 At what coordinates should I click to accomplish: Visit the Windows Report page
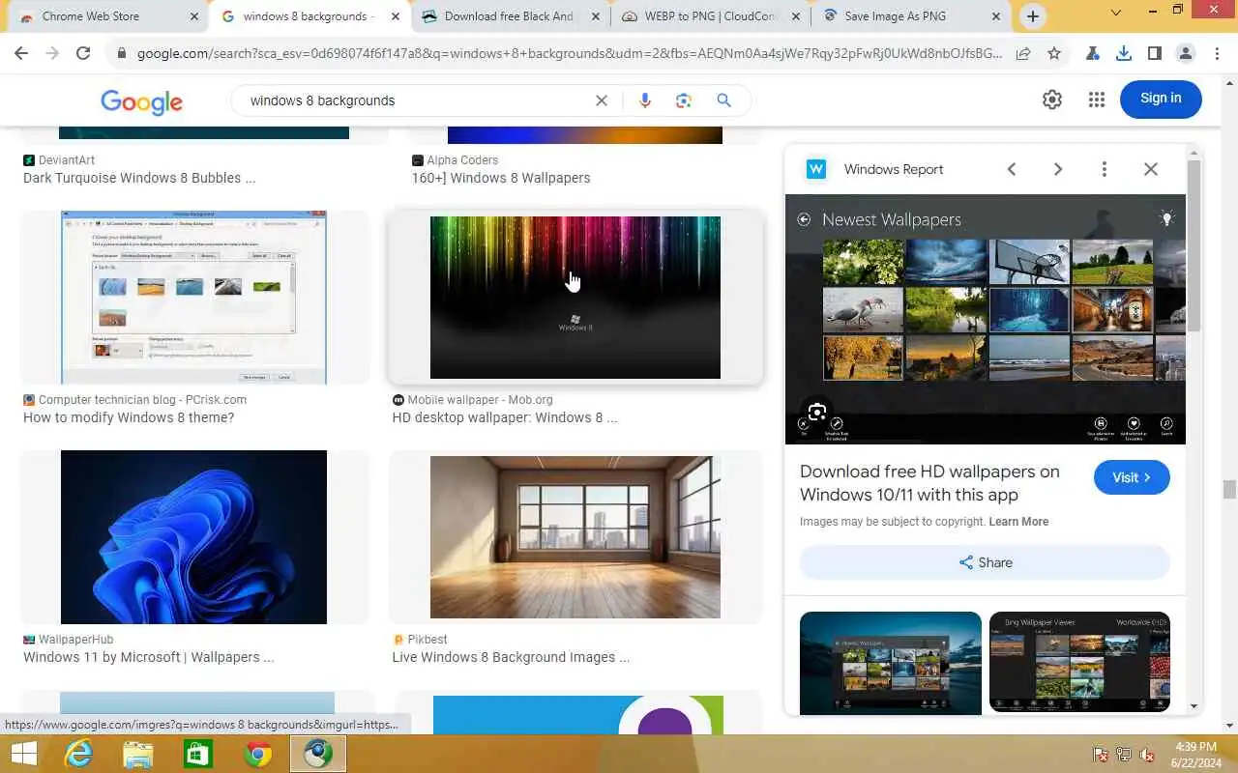[x=1132, y=477]
